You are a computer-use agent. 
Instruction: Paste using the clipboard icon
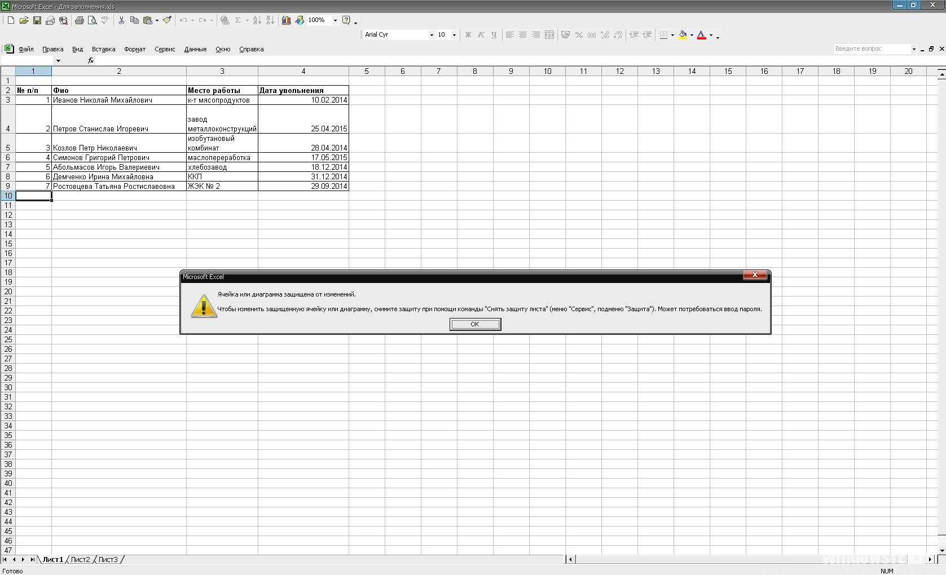pos(148,20)
